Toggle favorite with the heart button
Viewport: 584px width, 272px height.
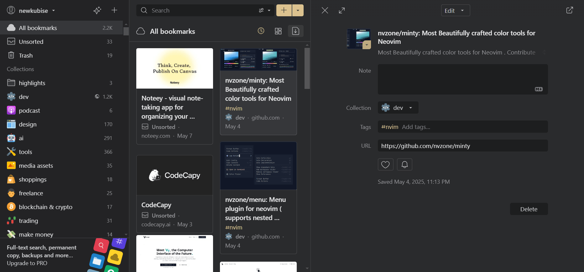click(385, 164)
